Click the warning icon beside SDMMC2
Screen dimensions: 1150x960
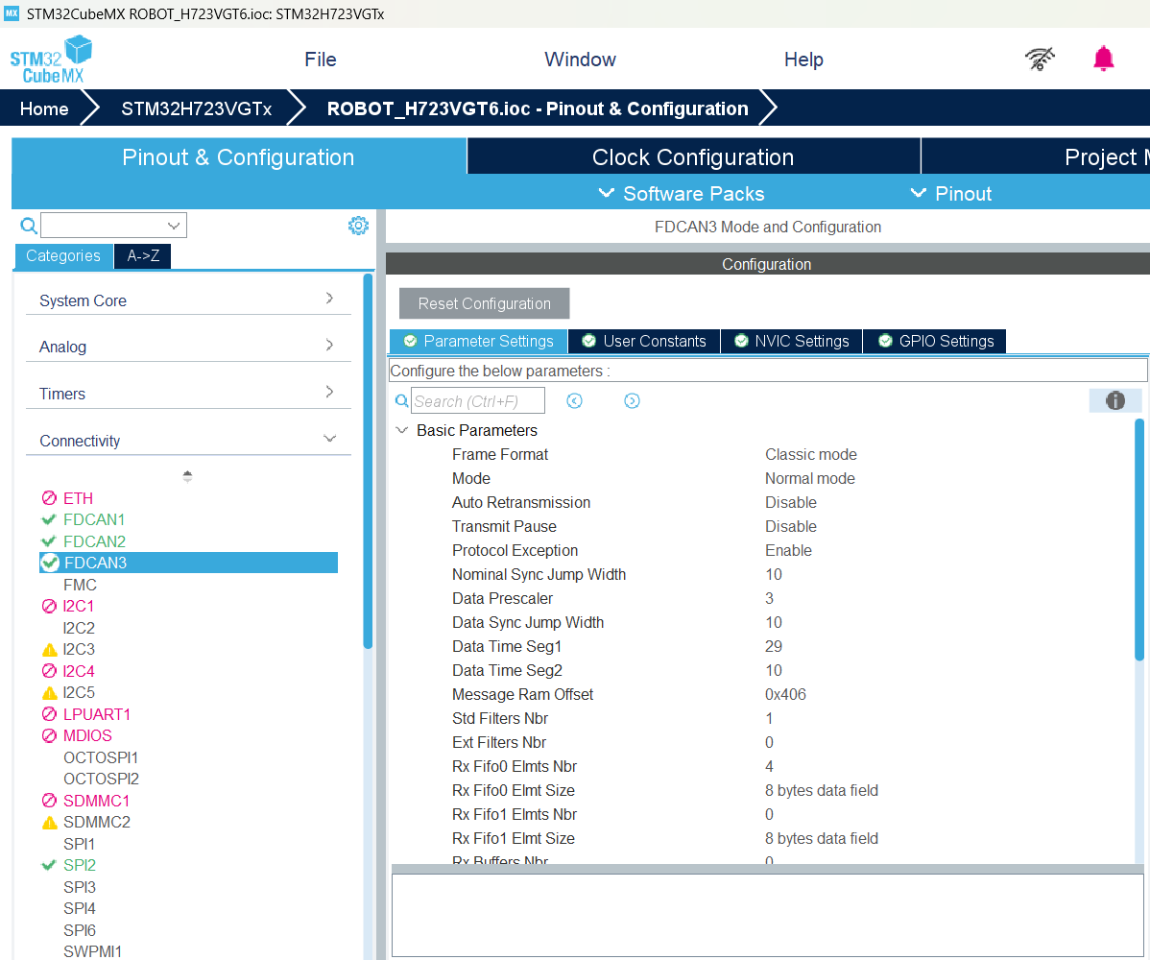click(x=49, y=823)
